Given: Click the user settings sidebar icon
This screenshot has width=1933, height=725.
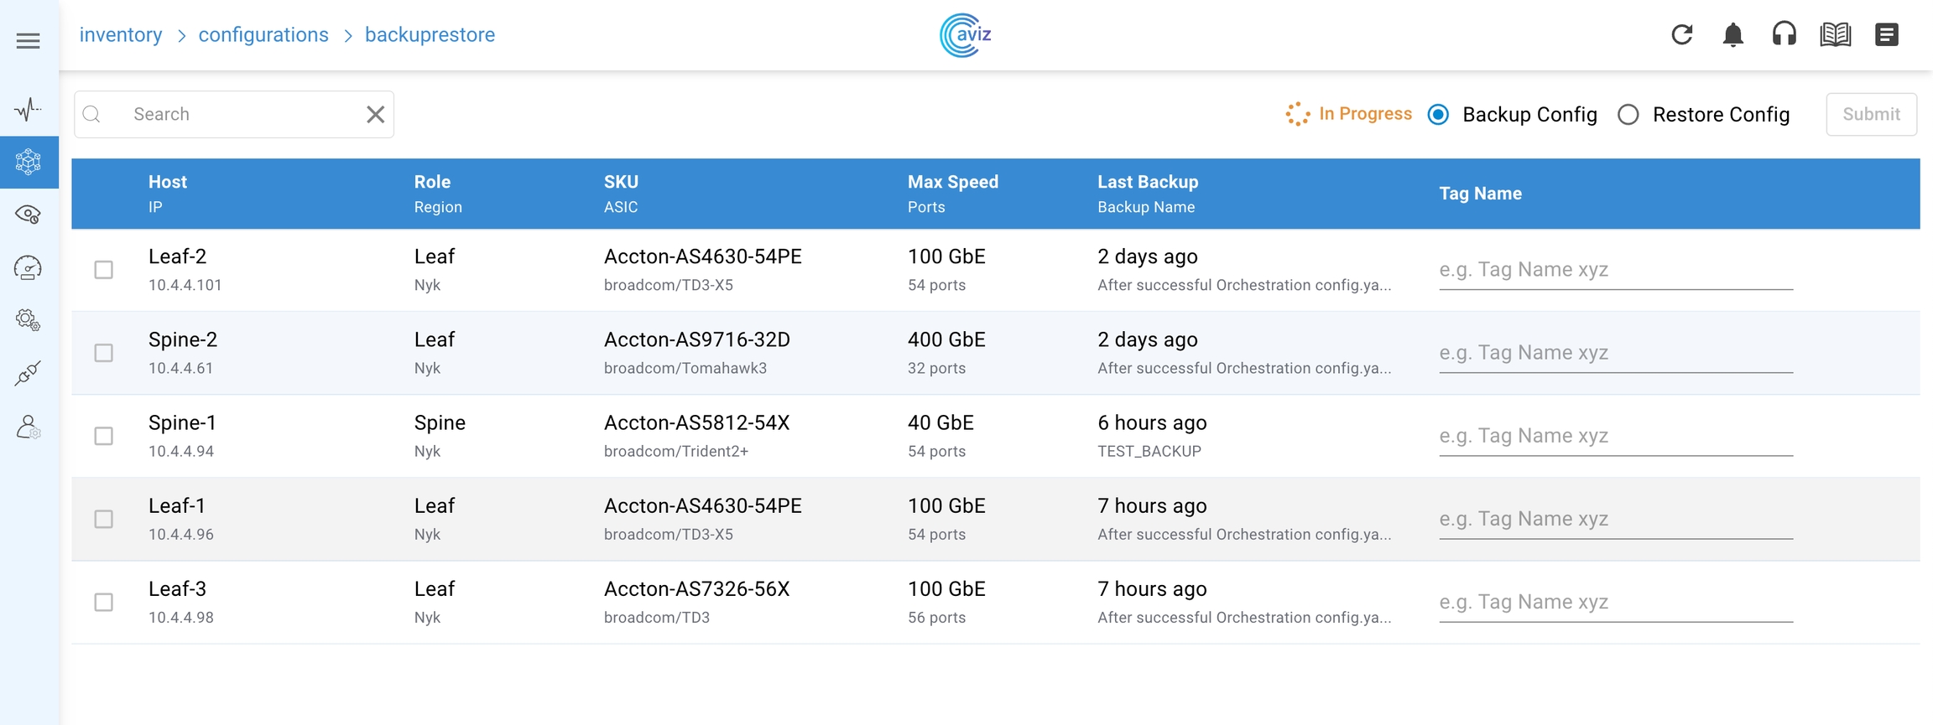Looking at the screenshot, I should point(28,427).
